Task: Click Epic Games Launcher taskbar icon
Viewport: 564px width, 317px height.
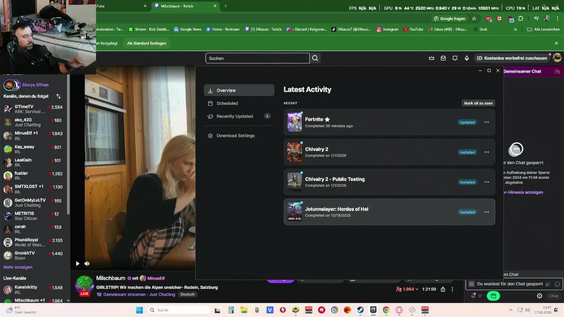Action: pyautogui.click(x=373, y=310)
